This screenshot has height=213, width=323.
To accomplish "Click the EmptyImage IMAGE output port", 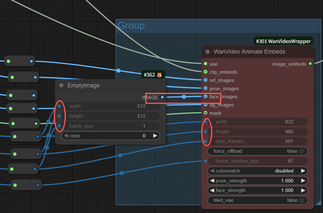I will click(162, 97).
